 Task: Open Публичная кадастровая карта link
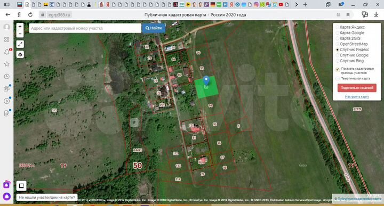click(357, 199)
